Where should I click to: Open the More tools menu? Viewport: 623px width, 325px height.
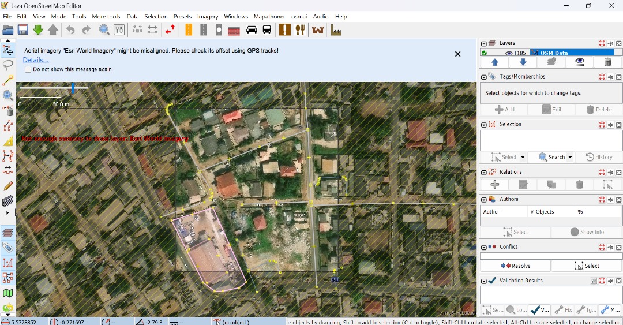click(106, 16)
